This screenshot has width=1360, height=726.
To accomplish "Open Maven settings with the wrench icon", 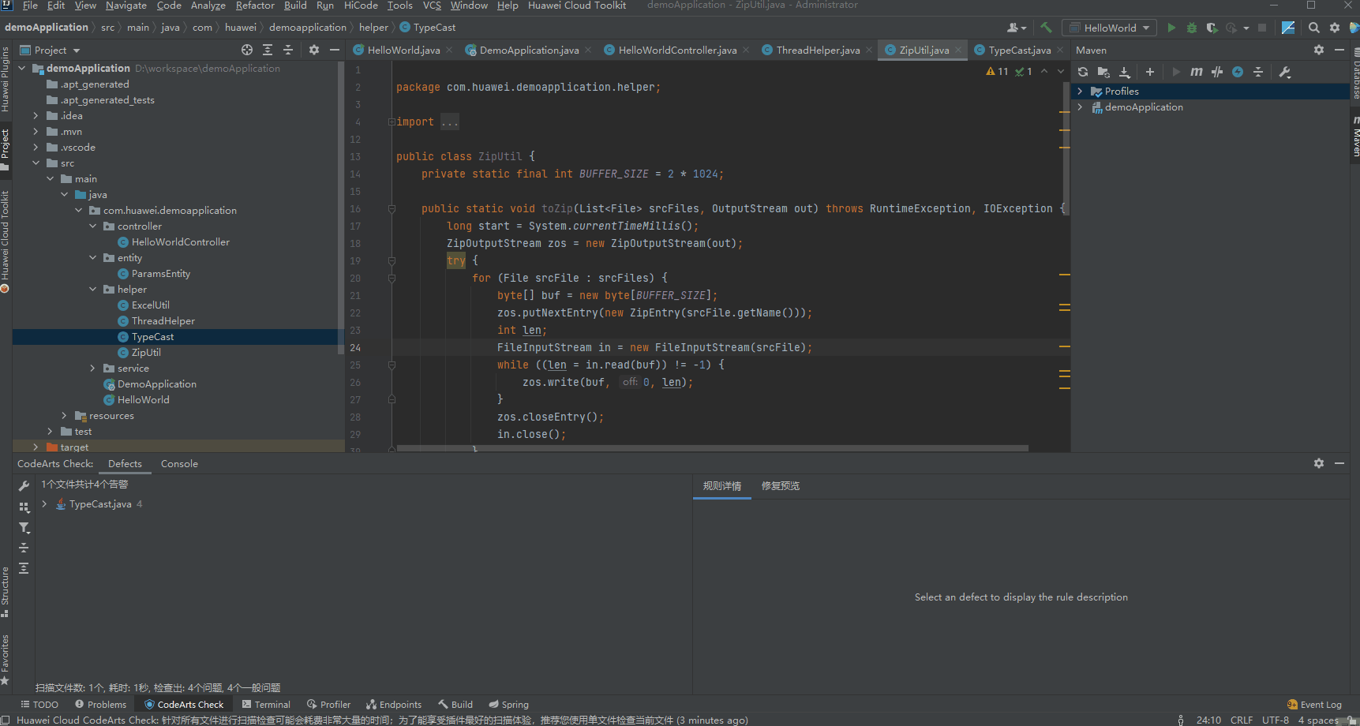I will click(1285, 72).
